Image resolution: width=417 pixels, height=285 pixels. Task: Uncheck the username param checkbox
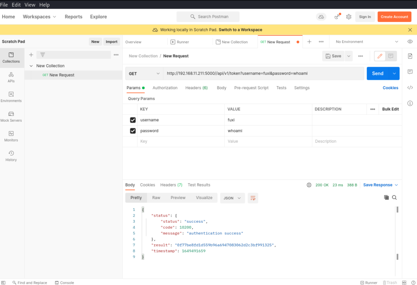(x=133, y=120)
